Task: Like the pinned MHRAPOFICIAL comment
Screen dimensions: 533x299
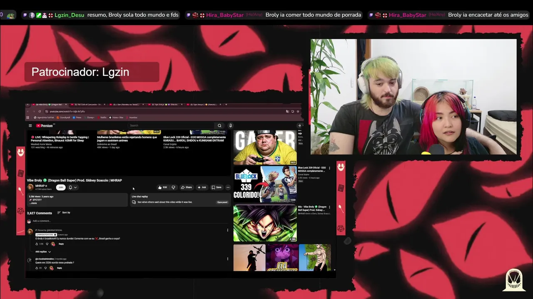Action: coord(37,244)
